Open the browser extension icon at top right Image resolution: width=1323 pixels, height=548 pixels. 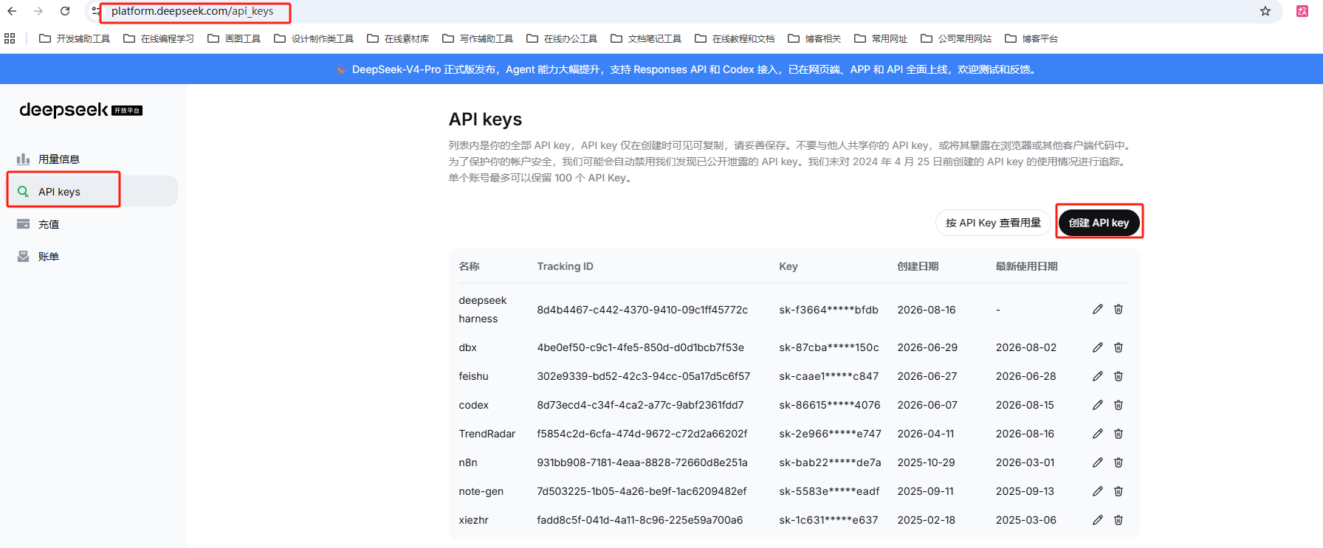[1302, 11]
